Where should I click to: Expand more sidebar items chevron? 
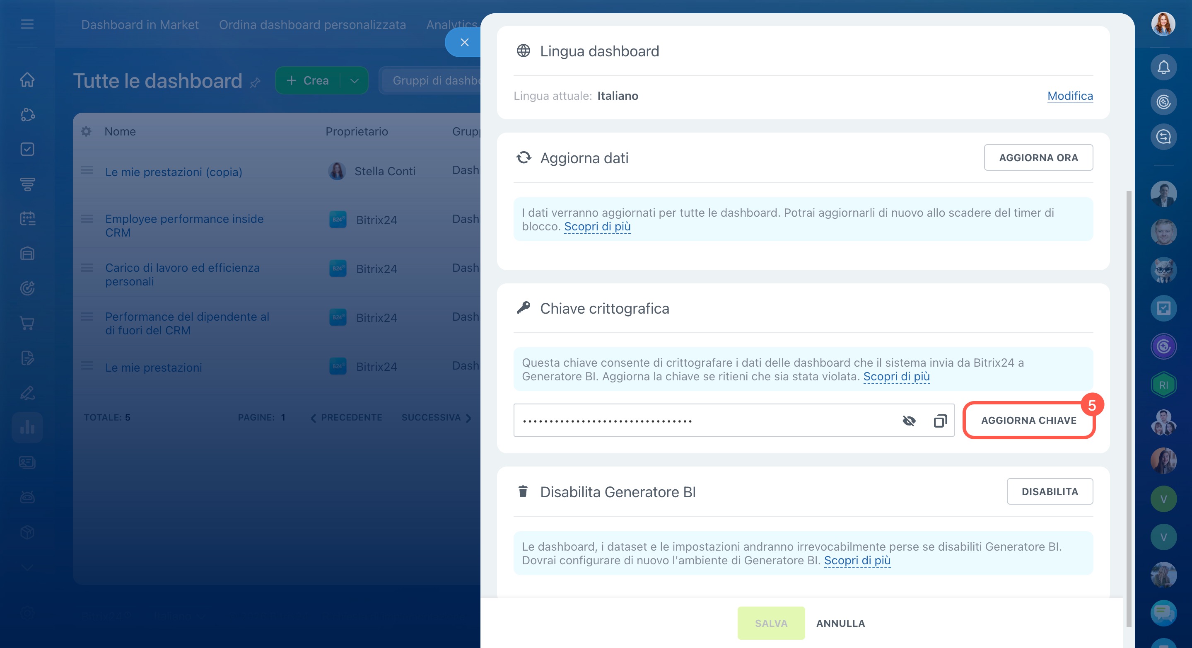click(27, 568)
